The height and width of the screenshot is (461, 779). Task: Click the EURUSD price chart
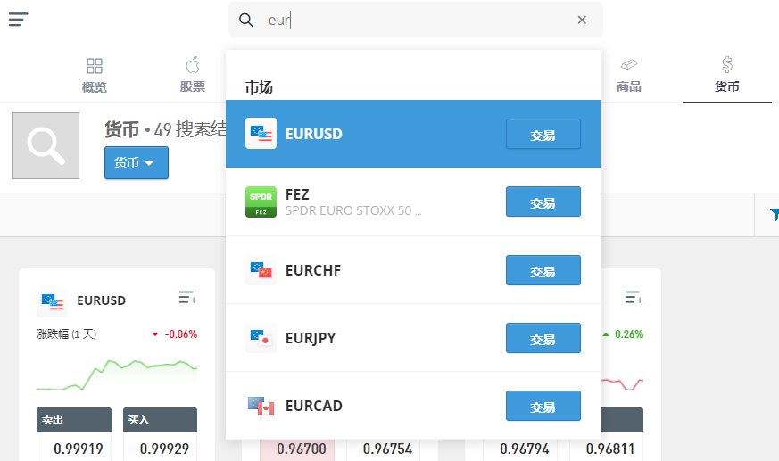[117, 375]
